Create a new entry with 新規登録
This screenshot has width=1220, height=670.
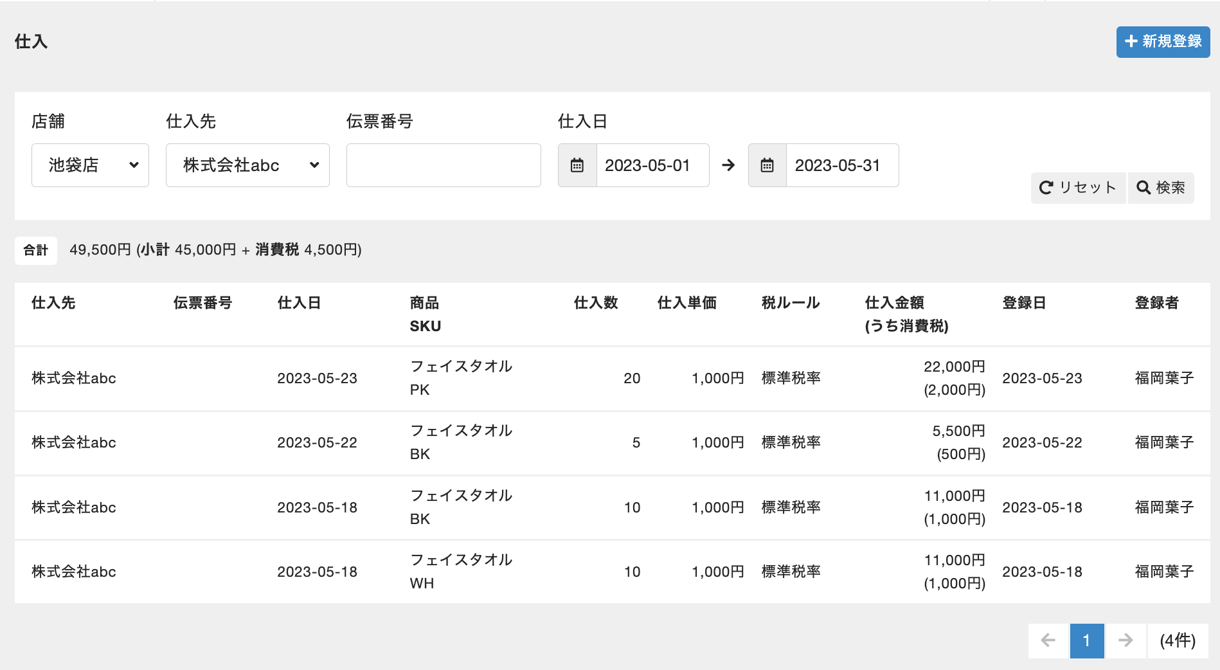click(1163, 42)
